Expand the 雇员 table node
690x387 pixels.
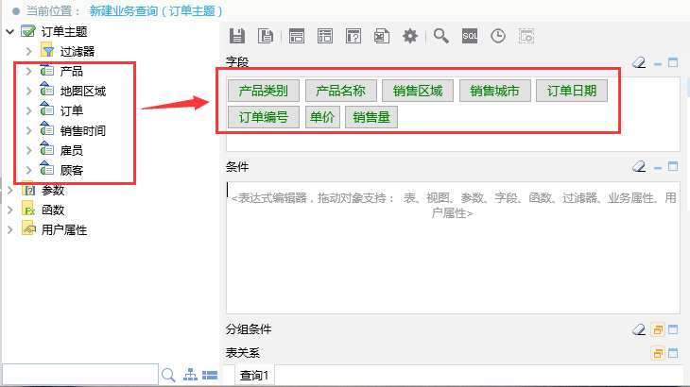[x=29, y=150]
